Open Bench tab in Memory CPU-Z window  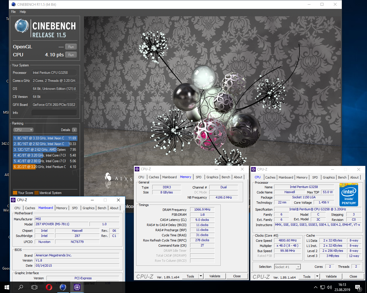(x=226, y=177)
